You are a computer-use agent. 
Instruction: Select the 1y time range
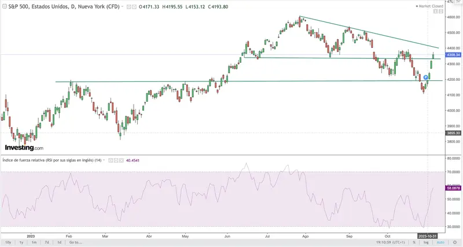click(21, 242)
